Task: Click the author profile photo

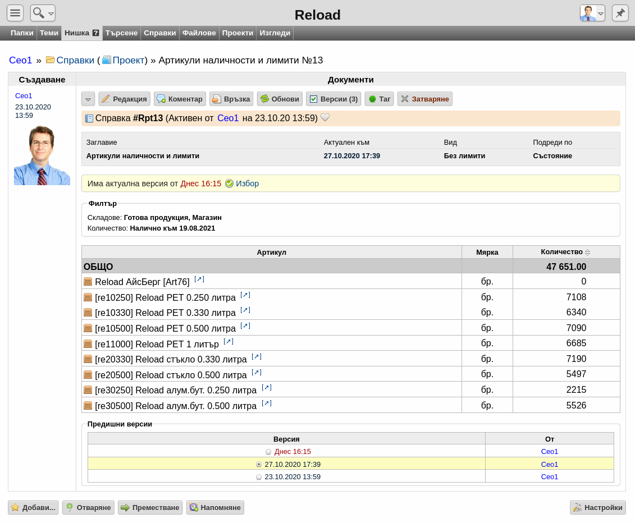Action: [42, 155]
